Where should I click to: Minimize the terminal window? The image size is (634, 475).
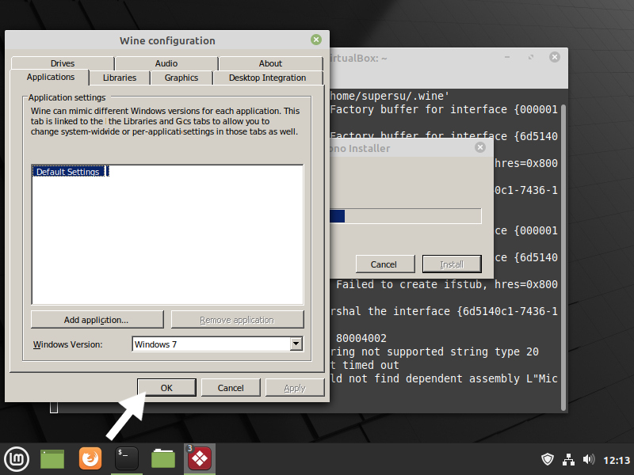click(507, 57)
